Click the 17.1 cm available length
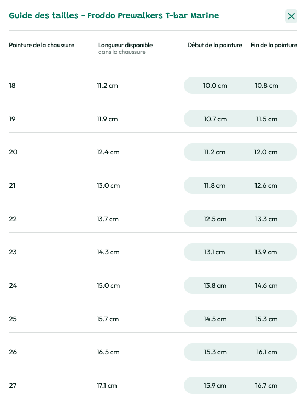 (107, 386)
